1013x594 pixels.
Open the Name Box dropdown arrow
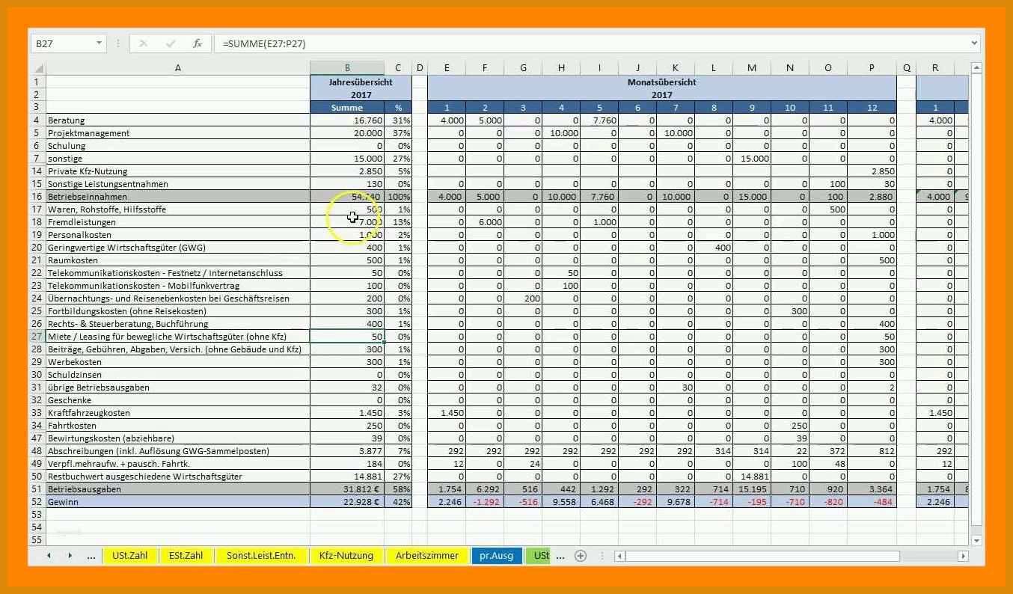point(99,43)
